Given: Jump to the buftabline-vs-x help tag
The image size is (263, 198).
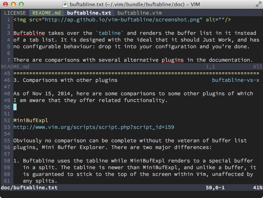Looking at the screenshot, I should 235,80.
